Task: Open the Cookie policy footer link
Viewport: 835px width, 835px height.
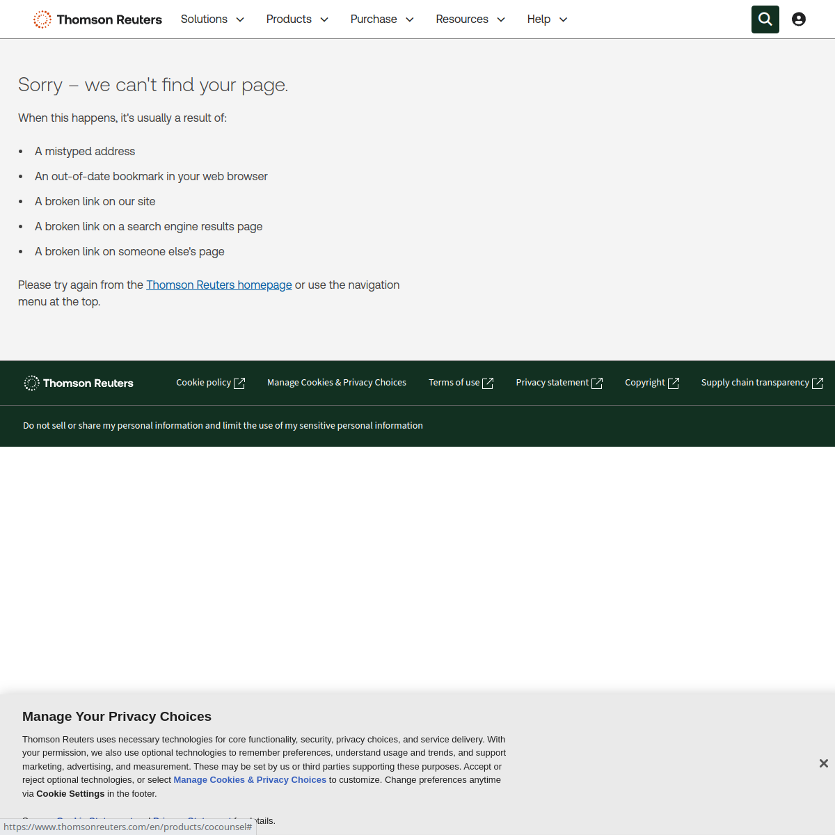Action: pos(203,382)
